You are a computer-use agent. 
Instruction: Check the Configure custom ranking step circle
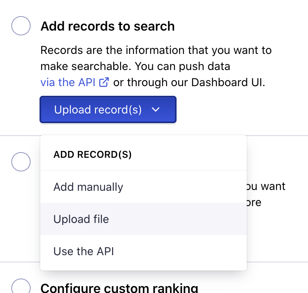coord(21,287)
